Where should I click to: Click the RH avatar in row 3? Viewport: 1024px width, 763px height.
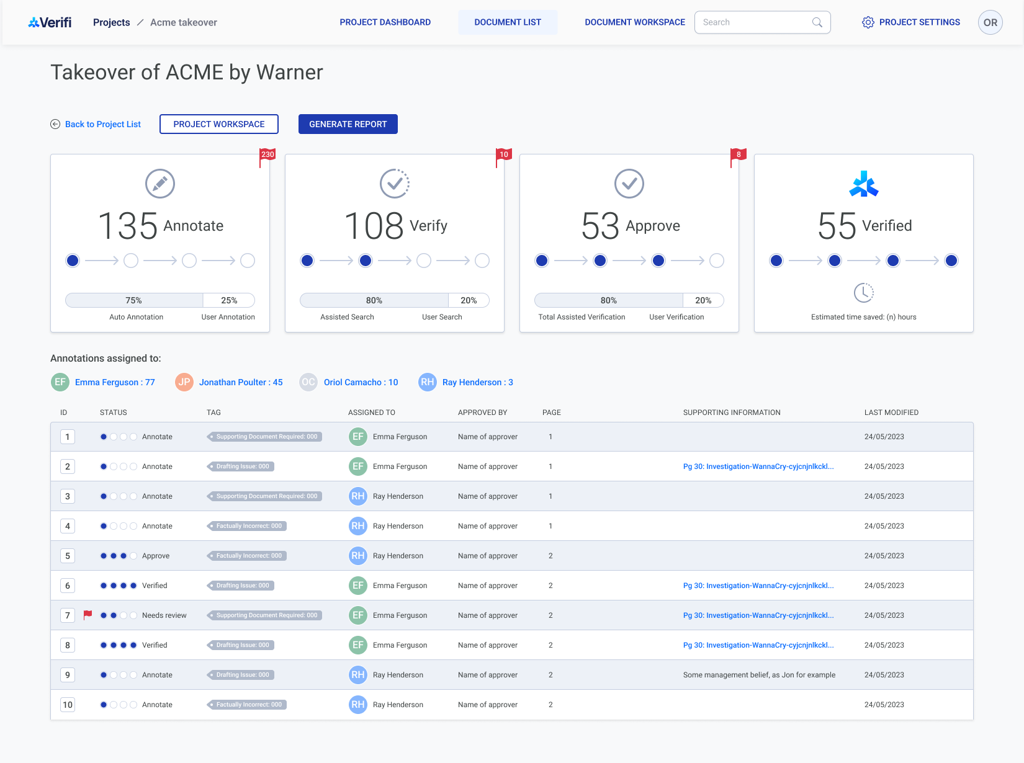pos(358,496)
